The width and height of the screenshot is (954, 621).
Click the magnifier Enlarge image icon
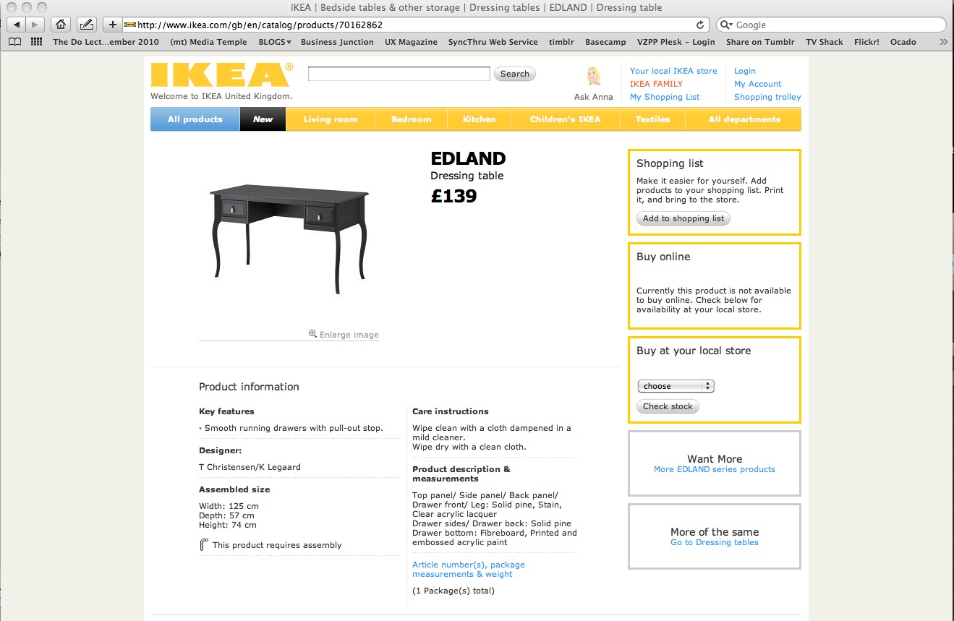[x=312, y=334]
